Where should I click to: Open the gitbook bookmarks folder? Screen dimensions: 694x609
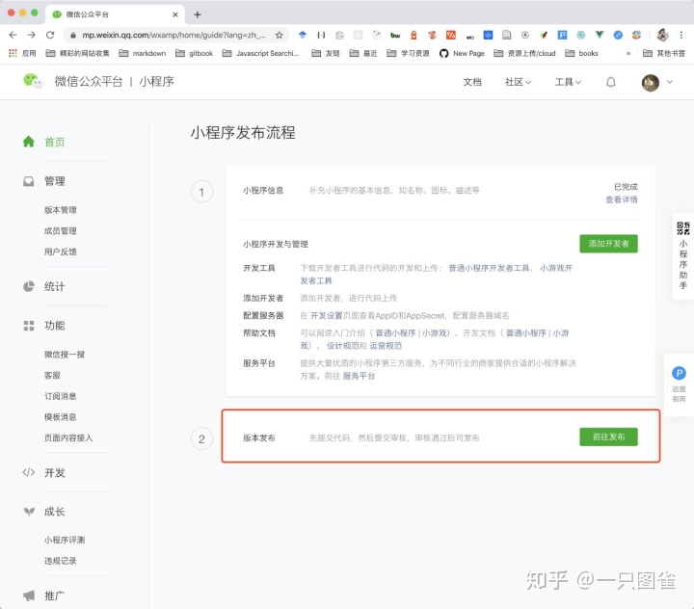(x=195, y=53)
